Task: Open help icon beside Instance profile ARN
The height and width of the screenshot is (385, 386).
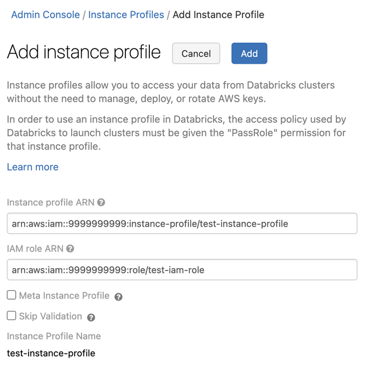Action: [101, 203]
